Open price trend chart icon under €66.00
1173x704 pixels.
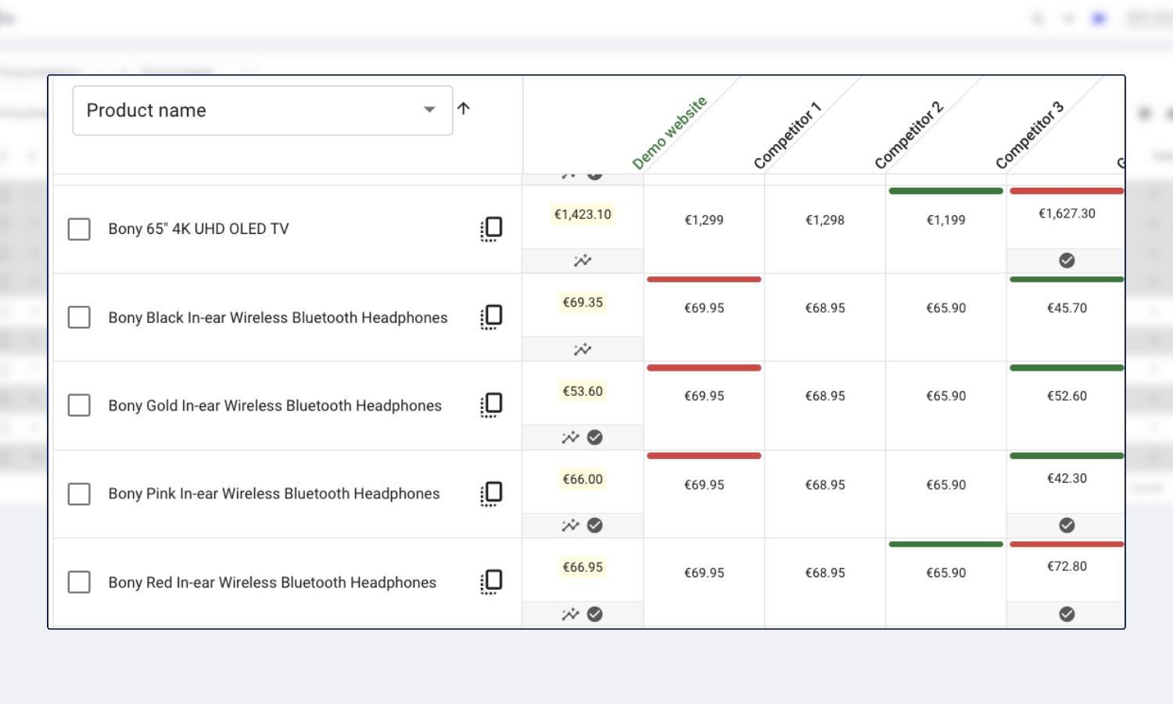pyautogui.click(x=570, y=526)
